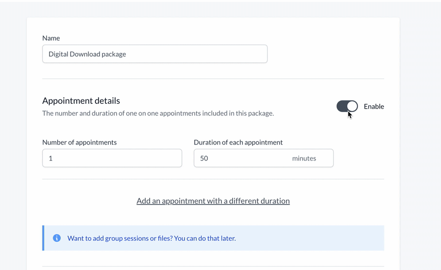Click the Number of appointments input box
The height and width of the screenshot is (270, 441).
pyautogui.click(x=112, y=159)
